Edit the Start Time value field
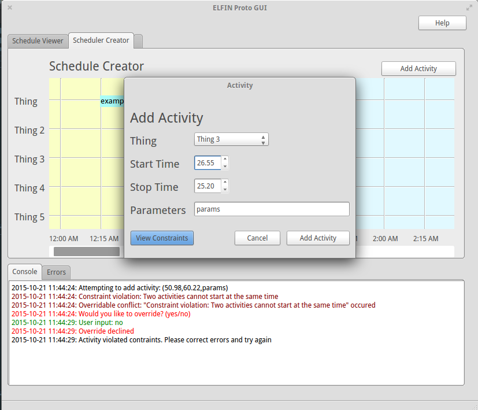The width and height of the screenshot is (478, 410). point(207,162)
